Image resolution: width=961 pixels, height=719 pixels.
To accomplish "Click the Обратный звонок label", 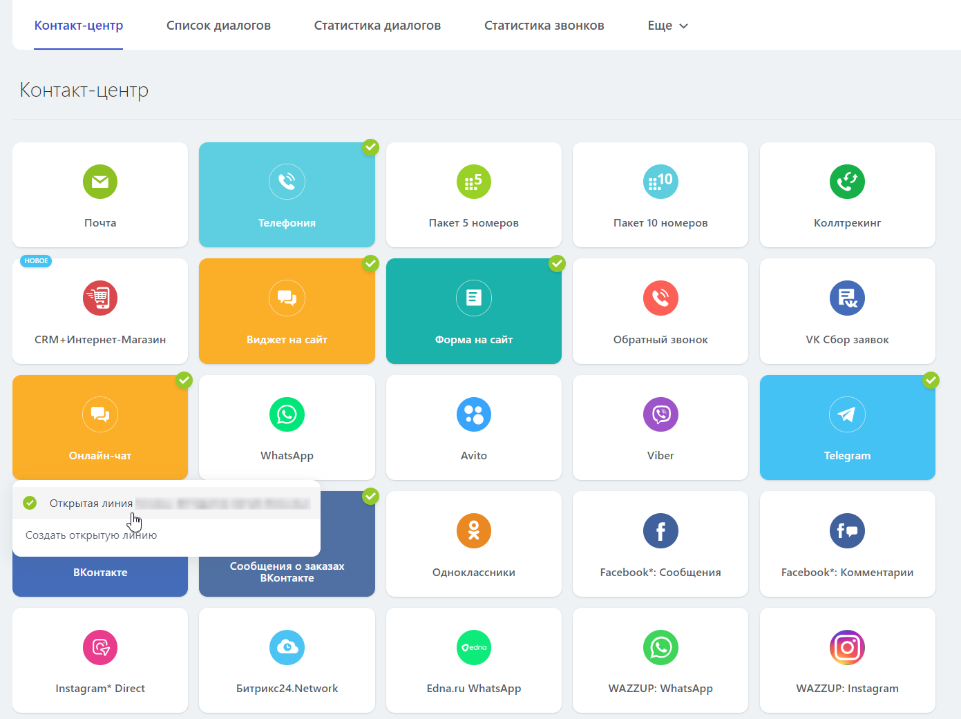I will tap(660, 340).
